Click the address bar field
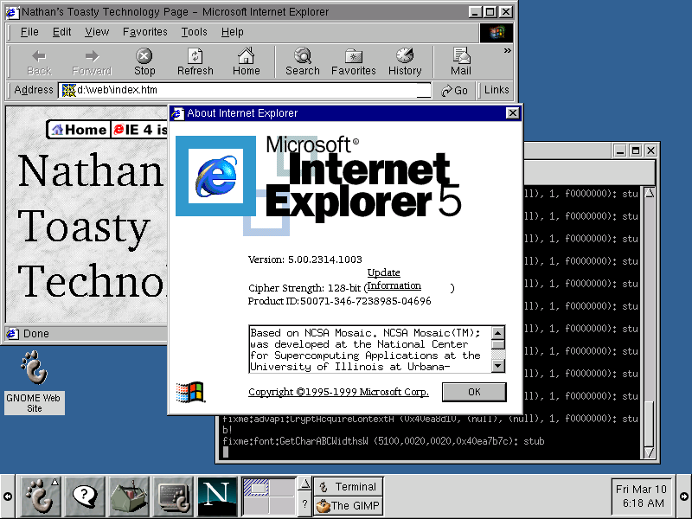Image resolution: width=692 pixels, height=519 pixels. point(245,90)
